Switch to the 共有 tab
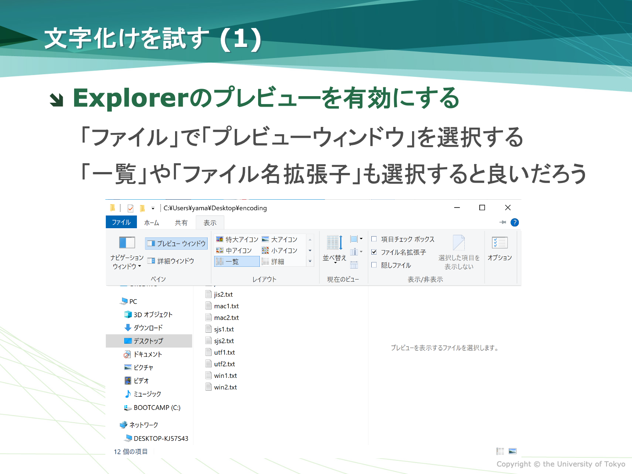This screenshot has height=474, width=632. (181, 223)
